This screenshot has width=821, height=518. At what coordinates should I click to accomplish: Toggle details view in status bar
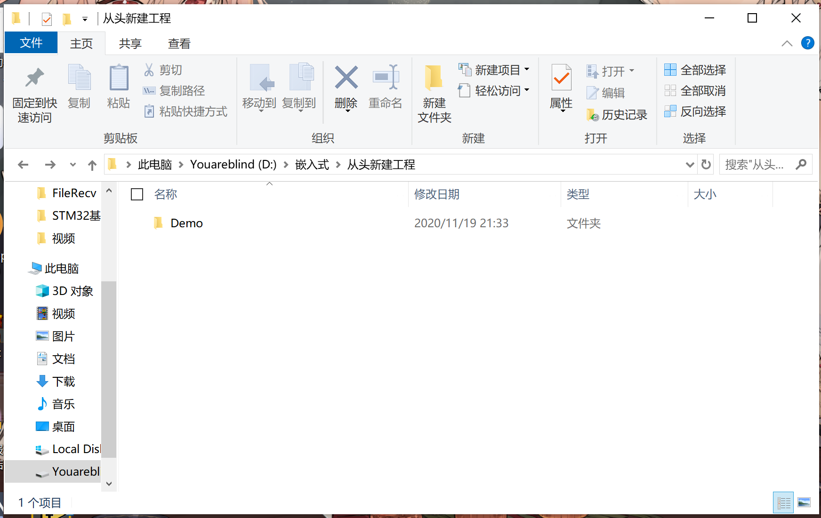[x=783, y=502]
